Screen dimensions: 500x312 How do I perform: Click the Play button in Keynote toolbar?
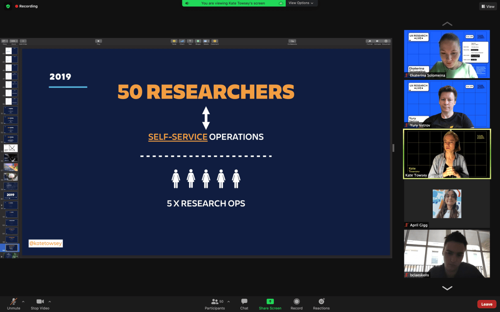point(99,41)
